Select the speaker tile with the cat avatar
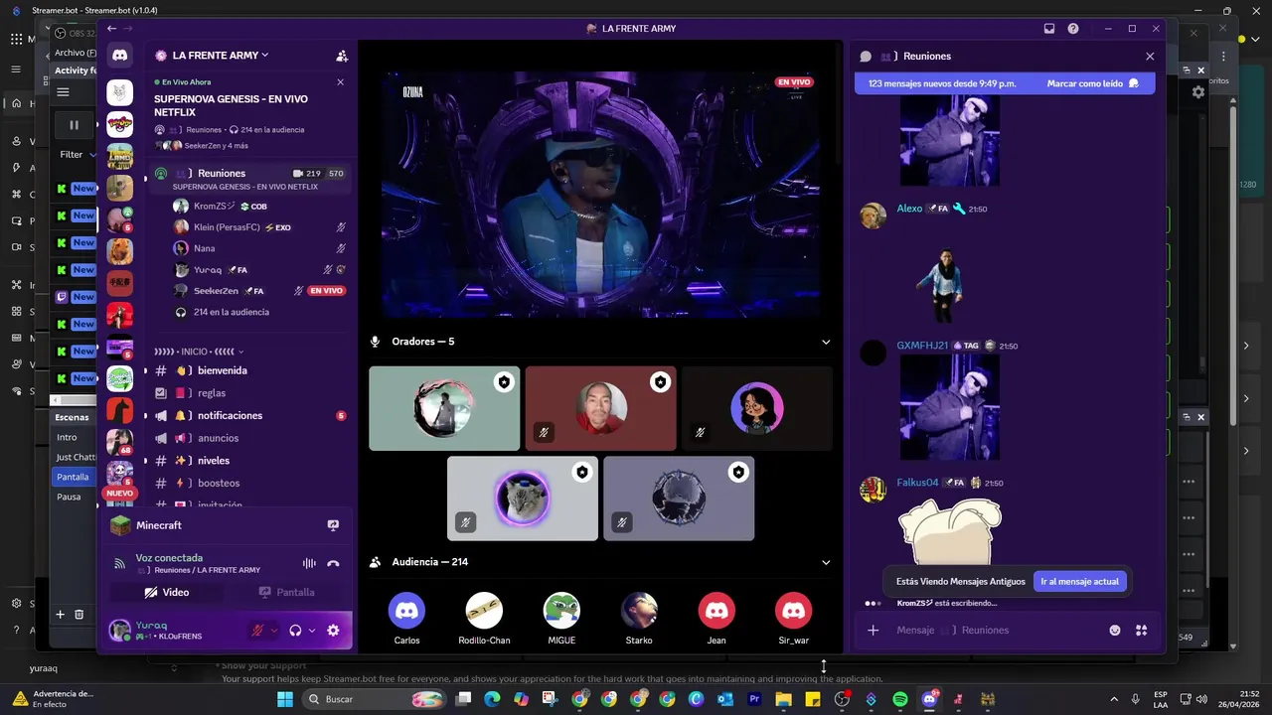The height and width of the screenshot is (715, 1272). tap(523, 499)
